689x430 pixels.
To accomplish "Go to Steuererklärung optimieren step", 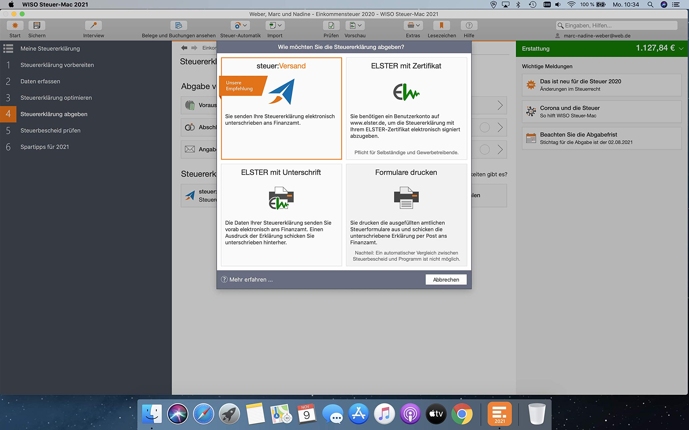I will click(86, 98).
